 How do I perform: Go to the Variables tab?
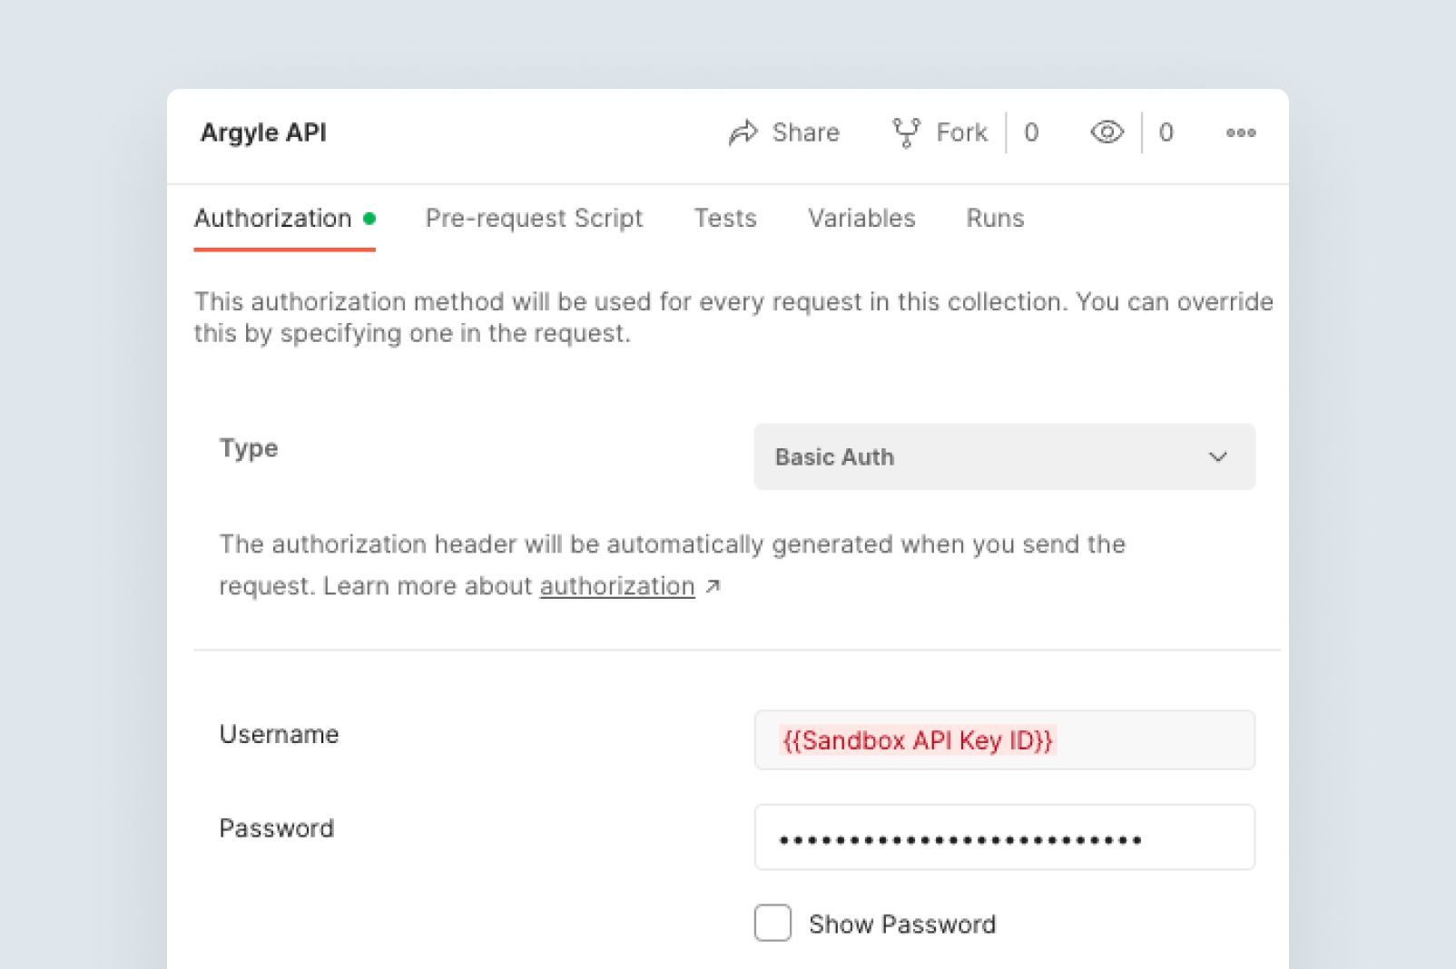pos(861,219)
